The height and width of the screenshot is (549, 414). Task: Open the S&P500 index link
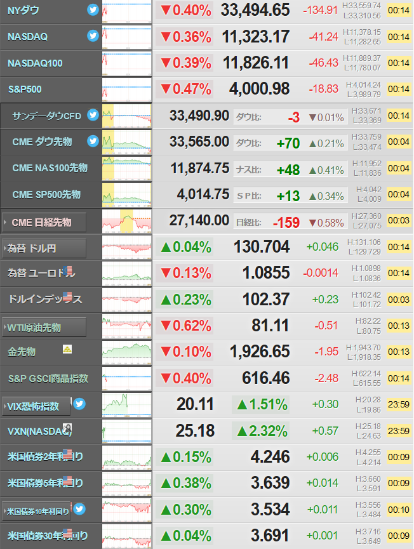(x=25, y=89)
